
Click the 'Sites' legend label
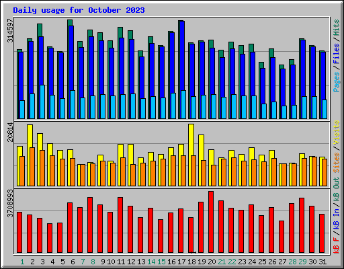coord(337,163)
